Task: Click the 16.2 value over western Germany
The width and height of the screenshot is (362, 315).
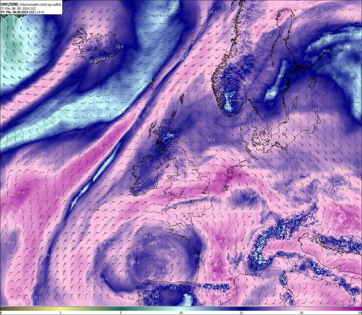Action: tap(249, 196)
